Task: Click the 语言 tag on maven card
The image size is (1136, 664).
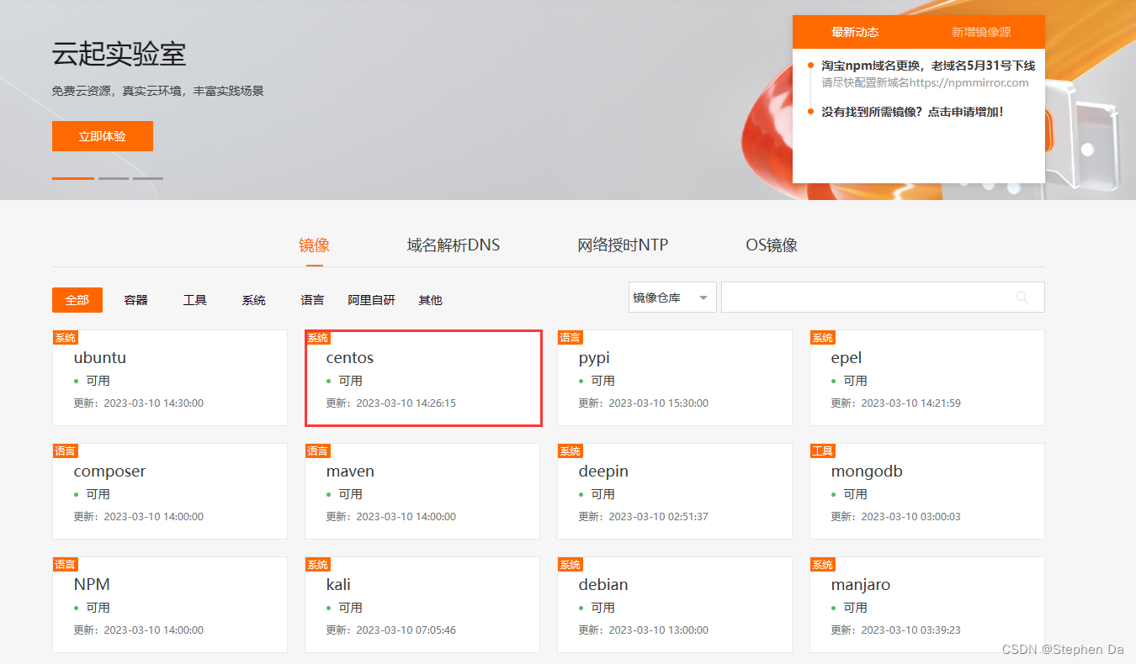Action: [318, 451]
